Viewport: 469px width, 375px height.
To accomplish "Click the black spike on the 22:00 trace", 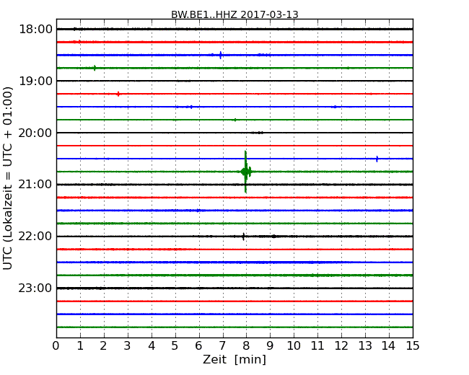I will click(x=243, y=237).
